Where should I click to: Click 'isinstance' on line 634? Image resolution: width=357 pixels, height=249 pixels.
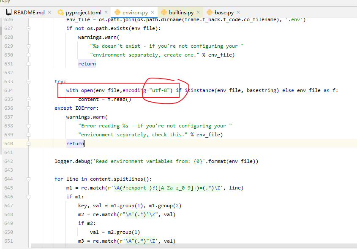pyautogui.click(x=199, y=90)
